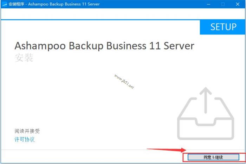Viewport: 246px width, 164px height.
Task: Click the grey 安装 subtitle text
Action: tap(24, 57)
